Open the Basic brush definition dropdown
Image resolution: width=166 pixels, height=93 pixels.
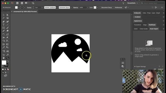coord(71,7)
